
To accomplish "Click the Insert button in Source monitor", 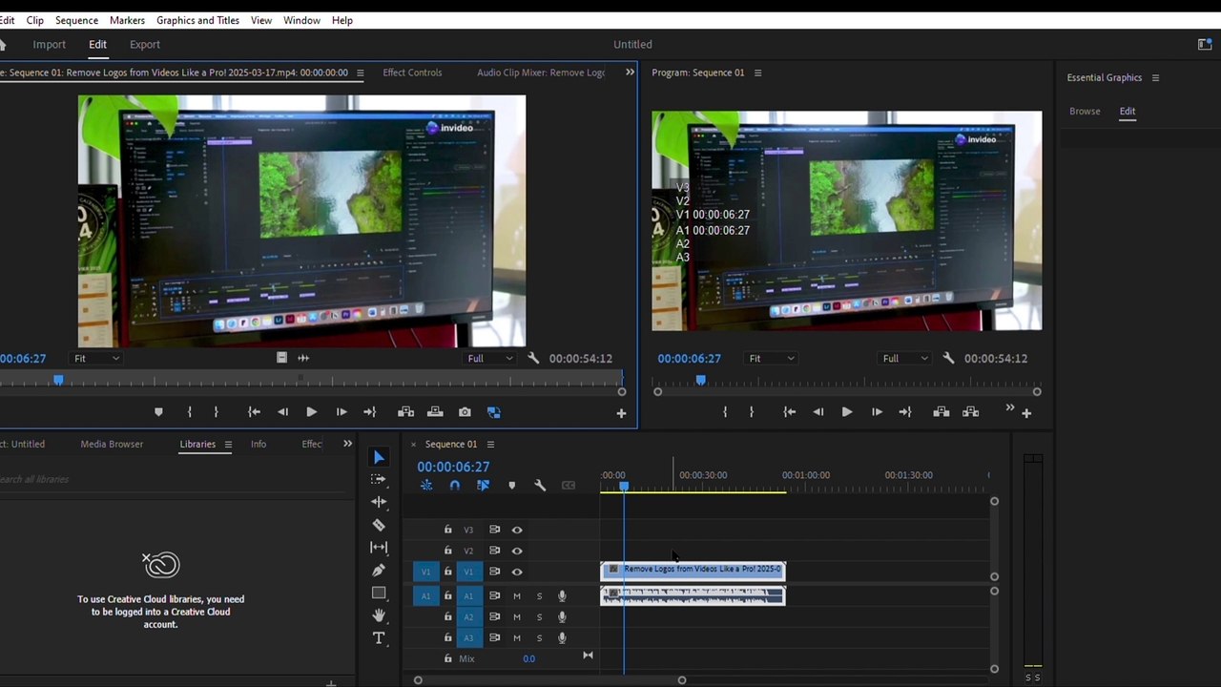I will tap(405, 412).
